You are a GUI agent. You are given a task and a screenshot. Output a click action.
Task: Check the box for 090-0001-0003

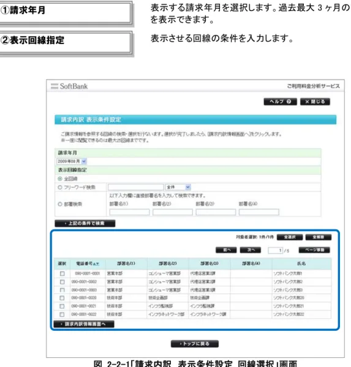click(62, 290)
